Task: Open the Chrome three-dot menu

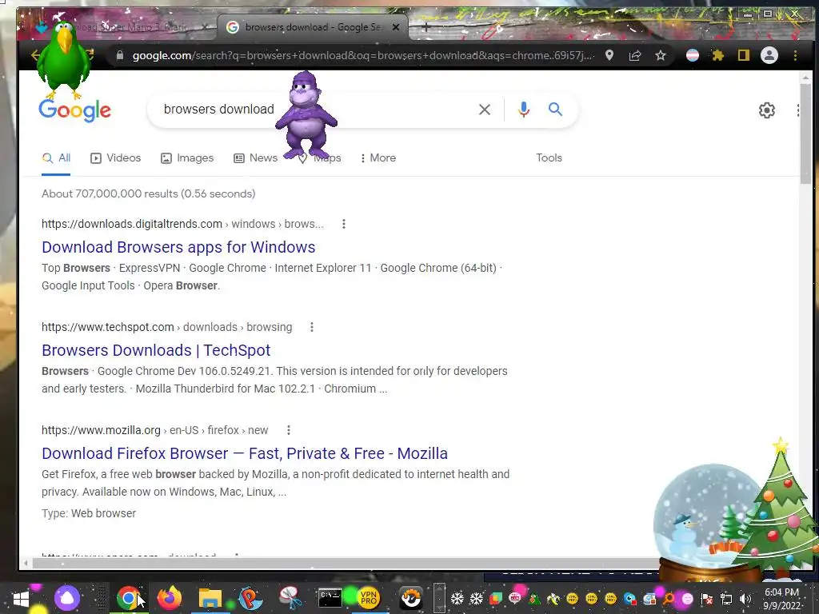Action: (x=795, y=55)
